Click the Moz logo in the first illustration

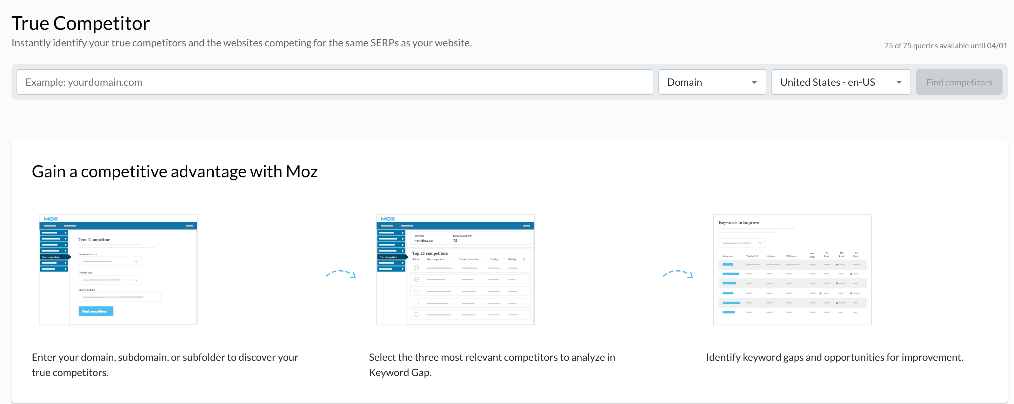51,219
